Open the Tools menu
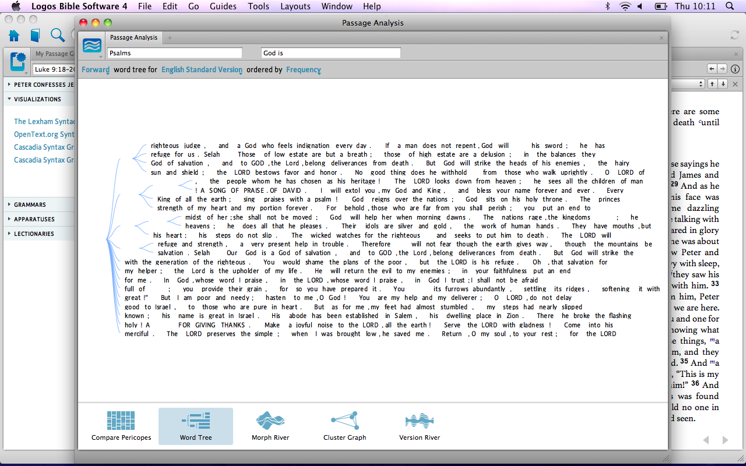The width and height of the screenshot is (746, 466). tap(259, 6)
